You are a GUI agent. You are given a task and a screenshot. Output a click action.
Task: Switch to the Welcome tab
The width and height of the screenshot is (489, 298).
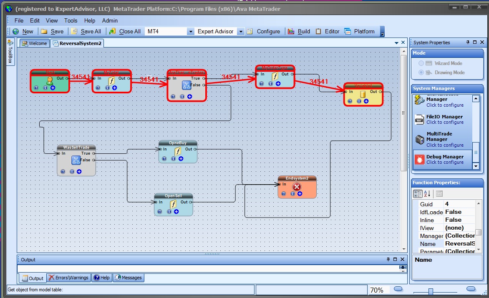(x=34, y=43)
